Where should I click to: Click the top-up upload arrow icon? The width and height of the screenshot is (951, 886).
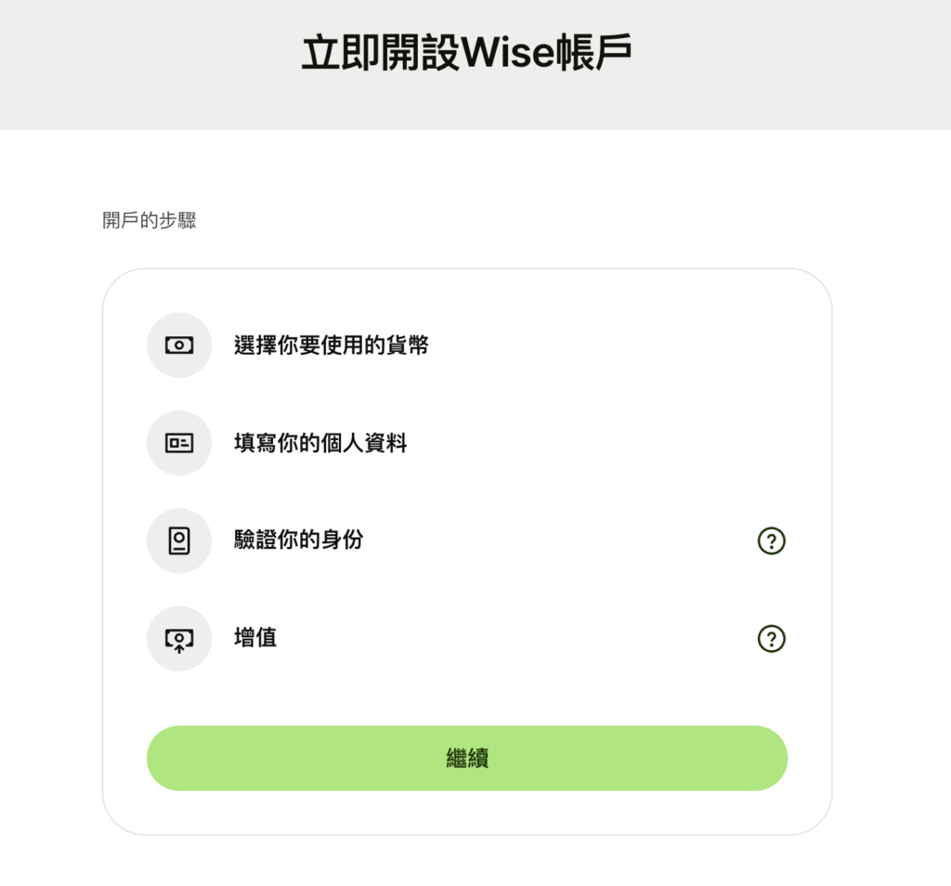point(179,639)
